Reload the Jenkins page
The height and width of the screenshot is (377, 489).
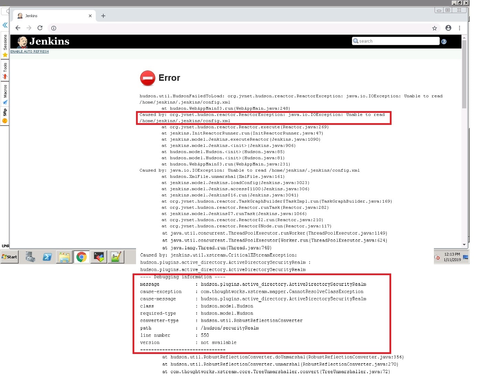40,28
